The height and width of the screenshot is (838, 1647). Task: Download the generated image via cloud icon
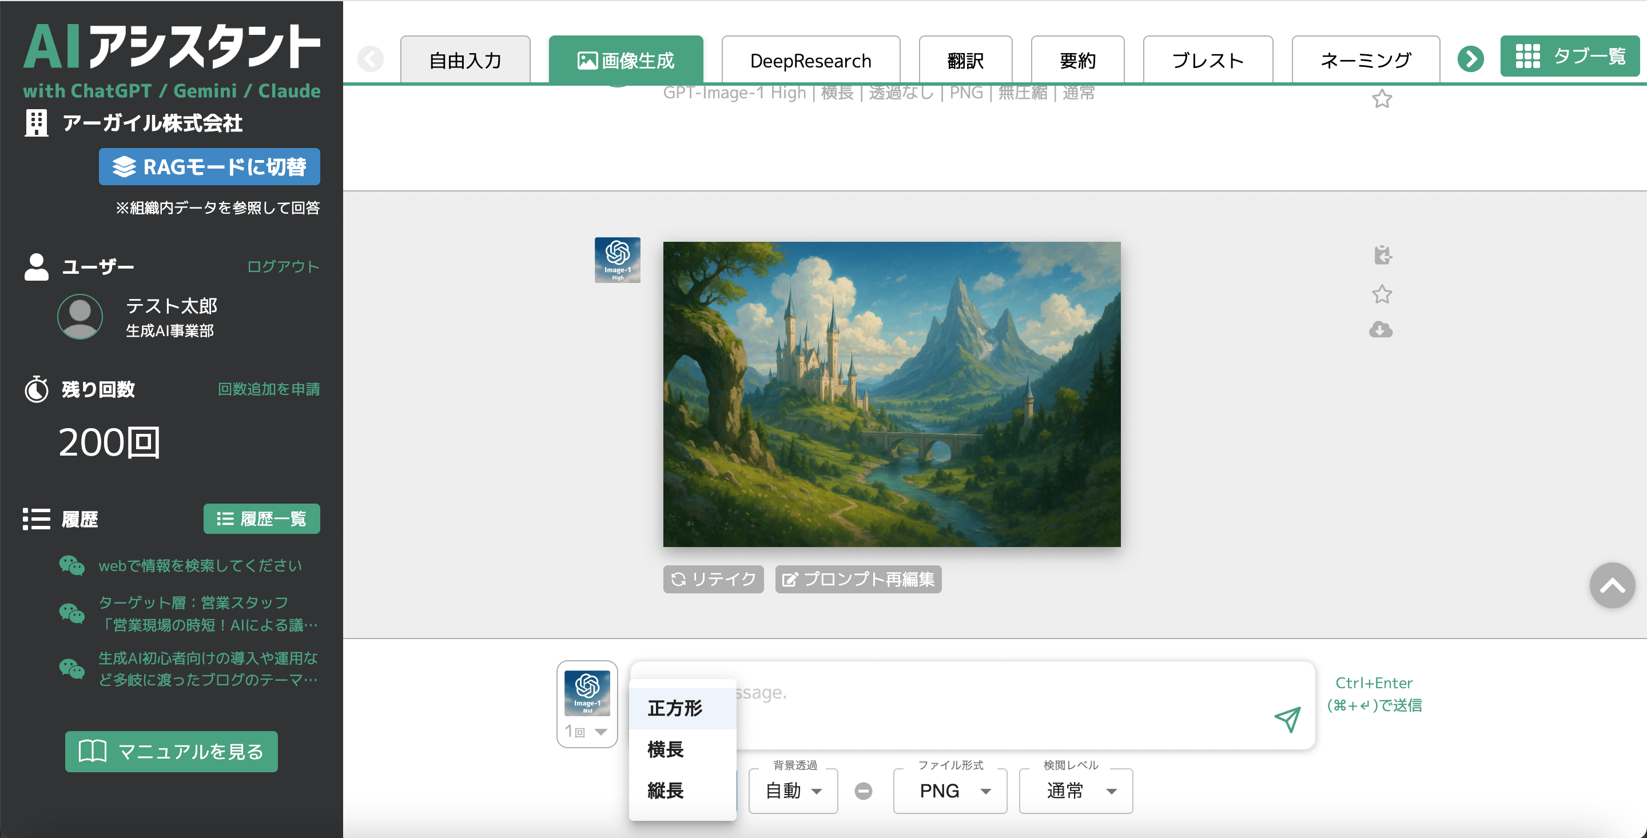(1381, 330)
